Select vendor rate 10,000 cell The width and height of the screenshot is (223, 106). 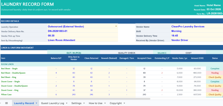tap(179, 90)
